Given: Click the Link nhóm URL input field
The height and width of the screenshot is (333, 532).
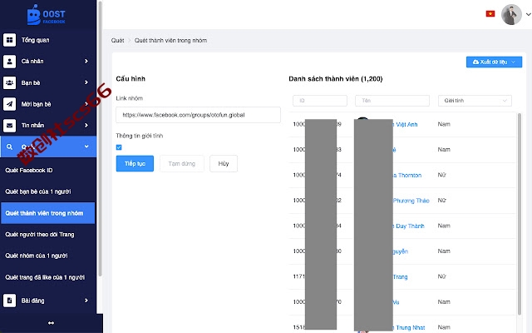Looking at the screenshot, I should (x=198, y=115).
